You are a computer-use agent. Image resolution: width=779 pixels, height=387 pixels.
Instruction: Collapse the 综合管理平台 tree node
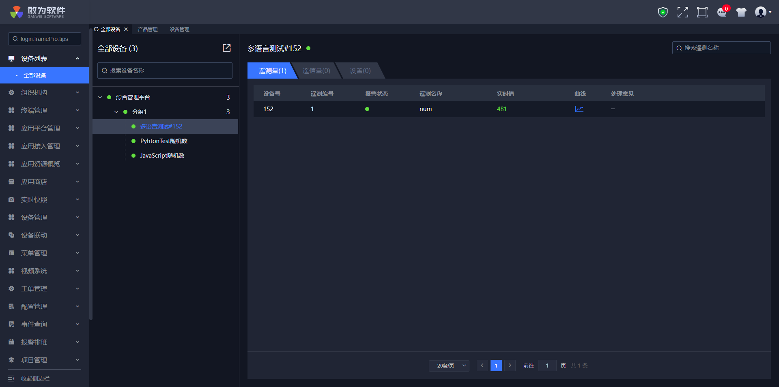[x=100, y=97]
